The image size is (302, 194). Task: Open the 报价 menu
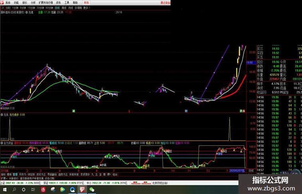25,3
